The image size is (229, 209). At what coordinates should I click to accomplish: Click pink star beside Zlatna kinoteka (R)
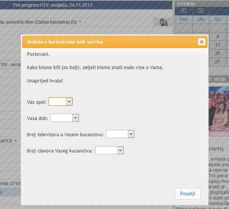click(x=80, y=22)
